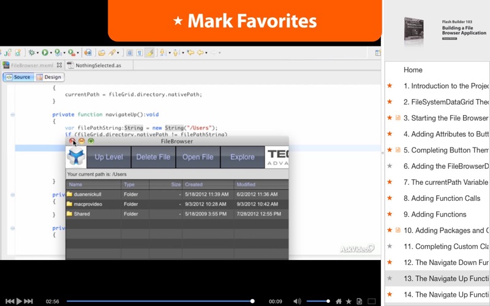Open notes document icon in player bar

point(360,301)
